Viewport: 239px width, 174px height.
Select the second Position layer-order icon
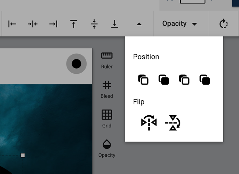coord(164,80)
